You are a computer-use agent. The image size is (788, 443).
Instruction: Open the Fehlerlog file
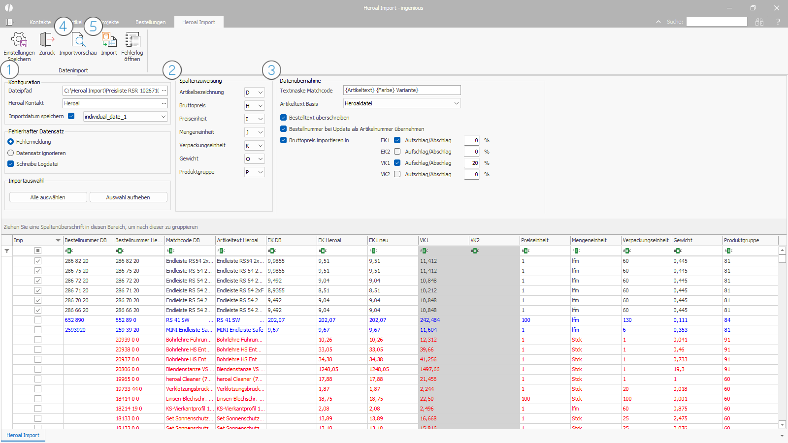tap(132, 40)
